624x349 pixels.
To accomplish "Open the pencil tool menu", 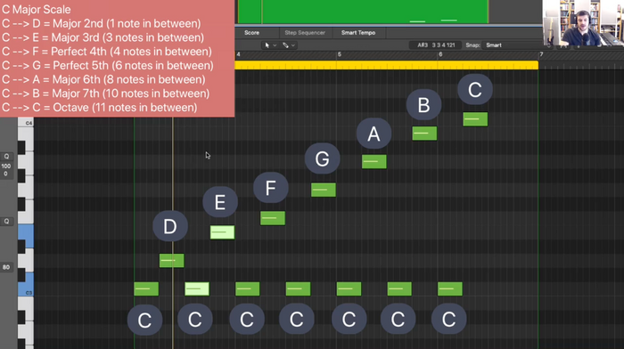I will (x=289, y=45).
